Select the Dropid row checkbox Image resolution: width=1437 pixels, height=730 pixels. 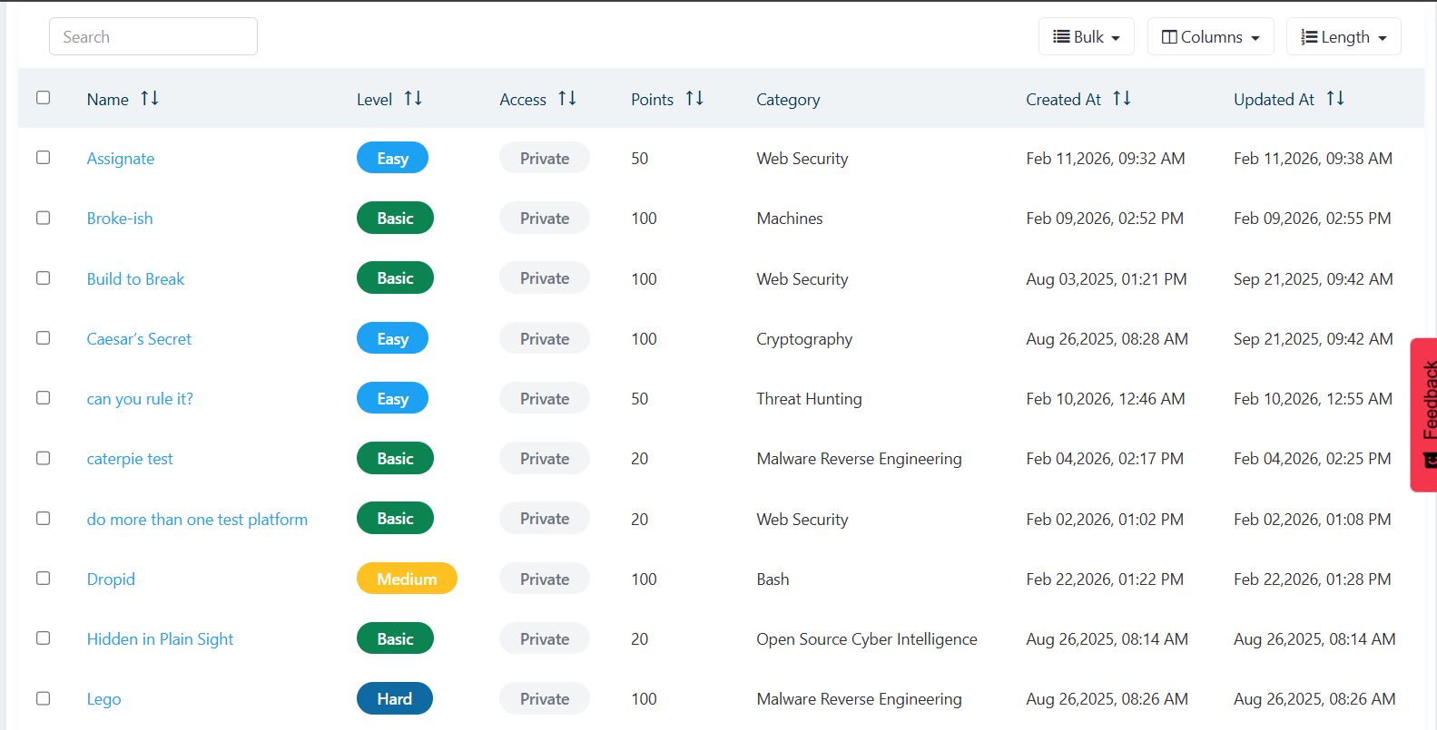click(43, 579)
